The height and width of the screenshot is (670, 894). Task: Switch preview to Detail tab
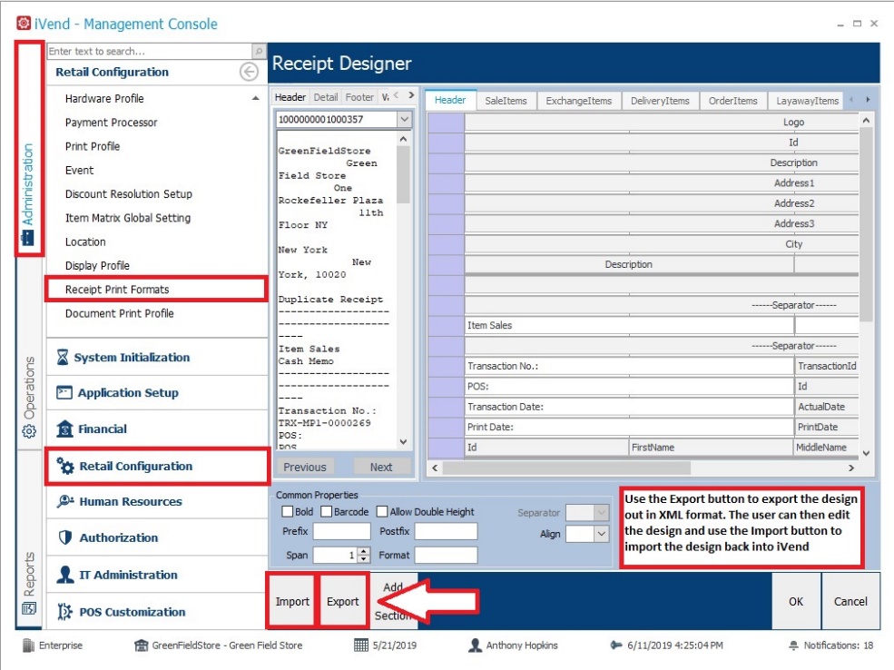326,97
